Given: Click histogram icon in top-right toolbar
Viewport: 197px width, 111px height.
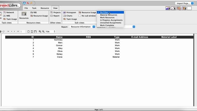Looking at the screenshot, I should (x=168, y=8).
